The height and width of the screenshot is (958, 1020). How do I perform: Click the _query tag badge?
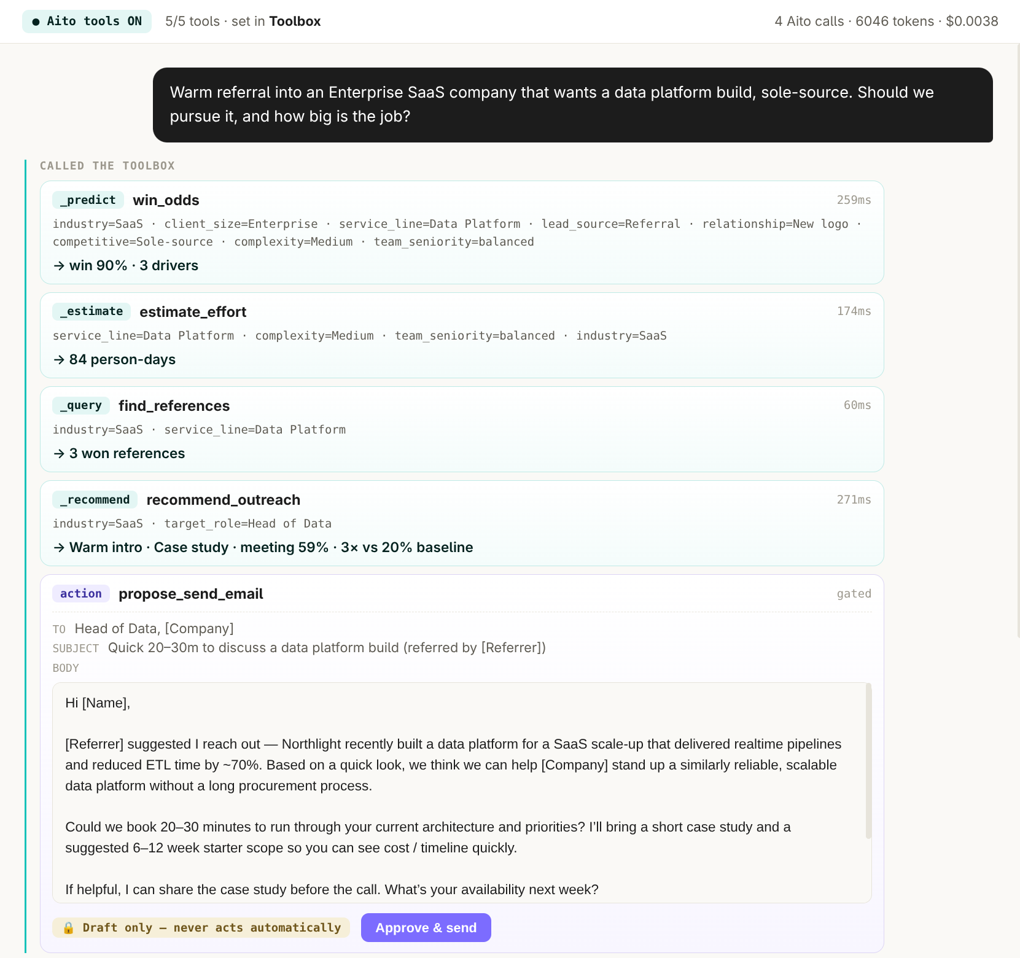(x=81, y=405)
